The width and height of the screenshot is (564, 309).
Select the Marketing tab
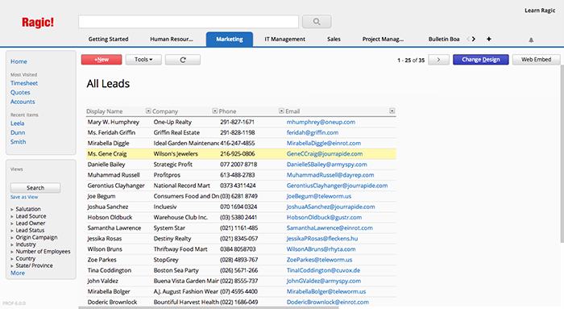(x=230, y=39)
